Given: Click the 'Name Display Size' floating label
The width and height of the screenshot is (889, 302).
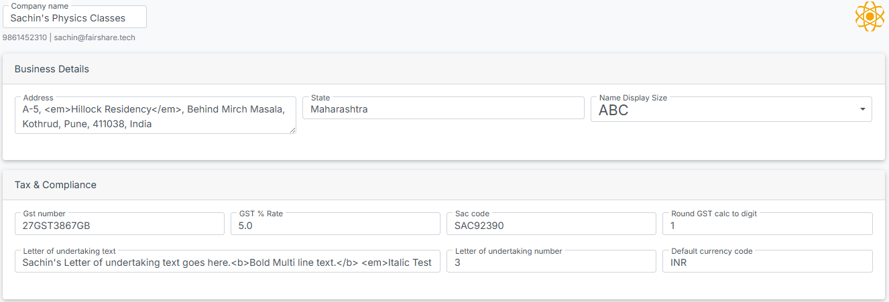Looking at the screenshot, I should click(633, 98).
